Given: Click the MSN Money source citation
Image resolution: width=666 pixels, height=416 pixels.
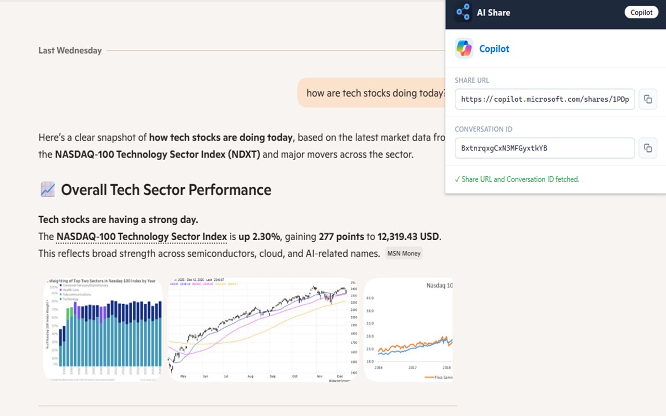Looking at the screenshot, I should click(x=404, y=254).
